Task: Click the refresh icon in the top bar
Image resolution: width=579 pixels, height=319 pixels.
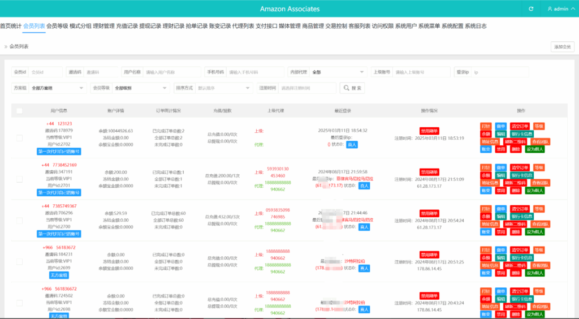Action: [x=531, y=9]
